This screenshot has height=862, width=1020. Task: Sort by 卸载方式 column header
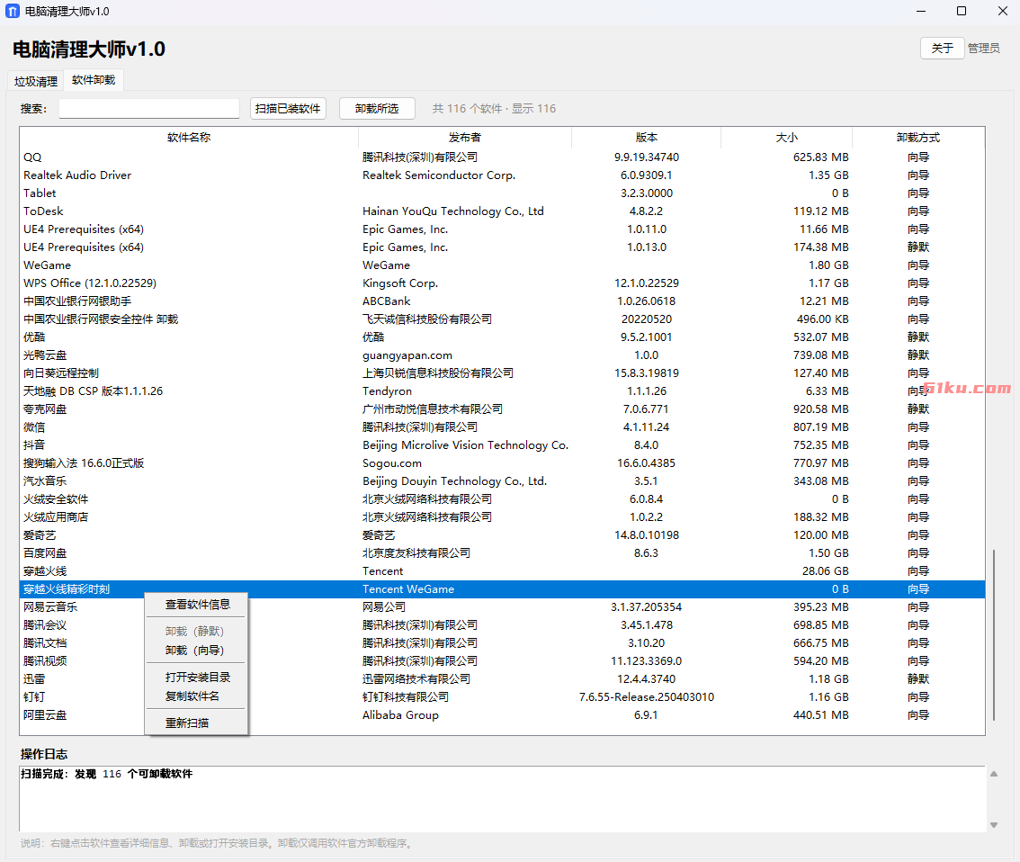click(917, 138)
